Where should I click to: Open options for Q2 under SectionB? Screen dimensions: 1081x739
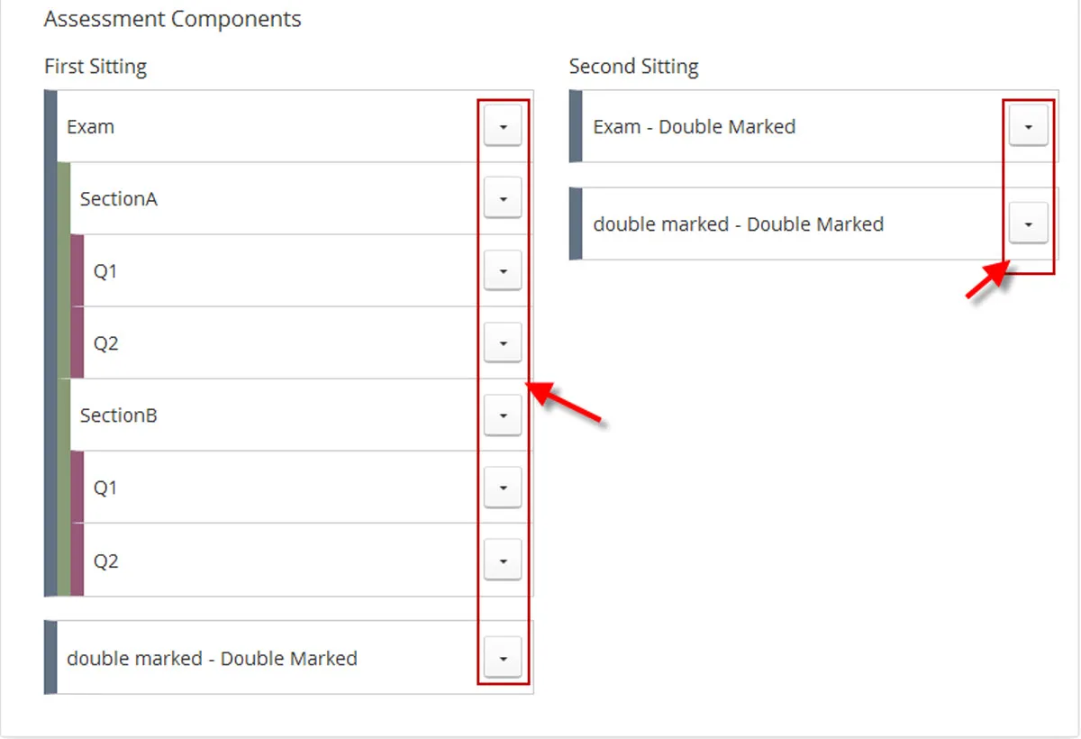[503, 560]
